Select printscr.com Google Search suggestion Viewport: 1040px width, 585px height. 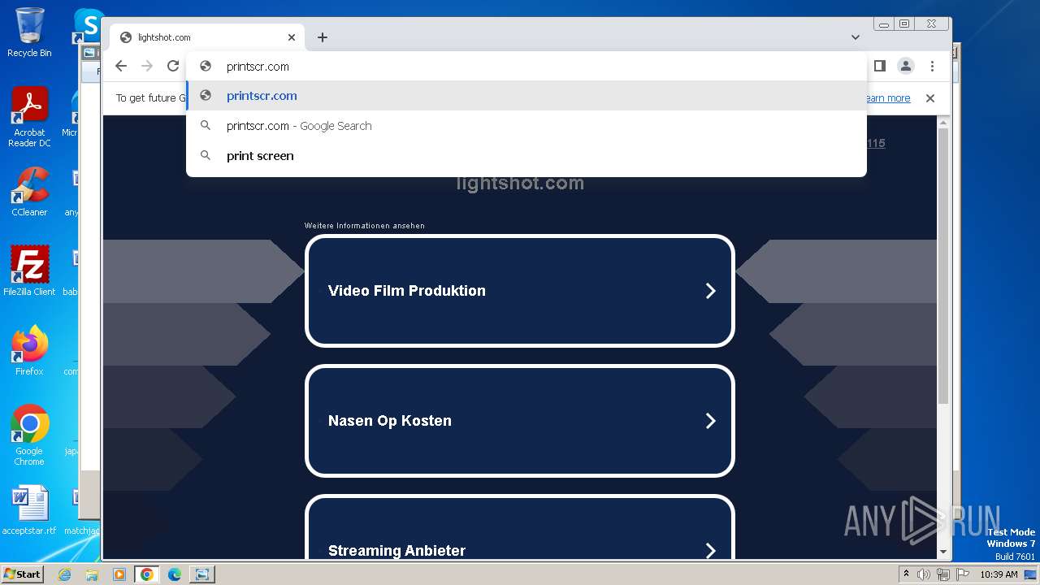[x=526, y=126]
